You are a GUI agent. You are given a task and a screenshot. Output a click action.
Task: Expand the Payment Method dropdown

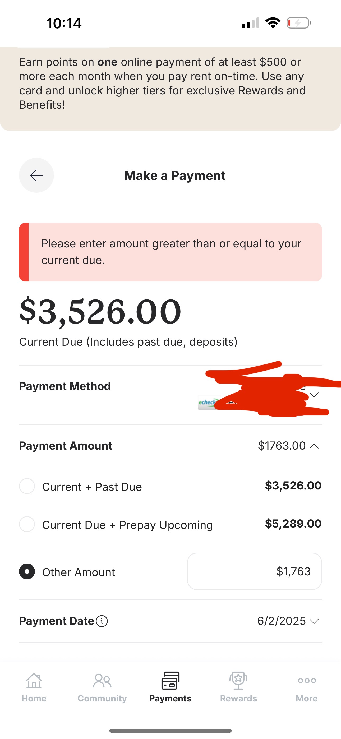(x=314, y=395)
